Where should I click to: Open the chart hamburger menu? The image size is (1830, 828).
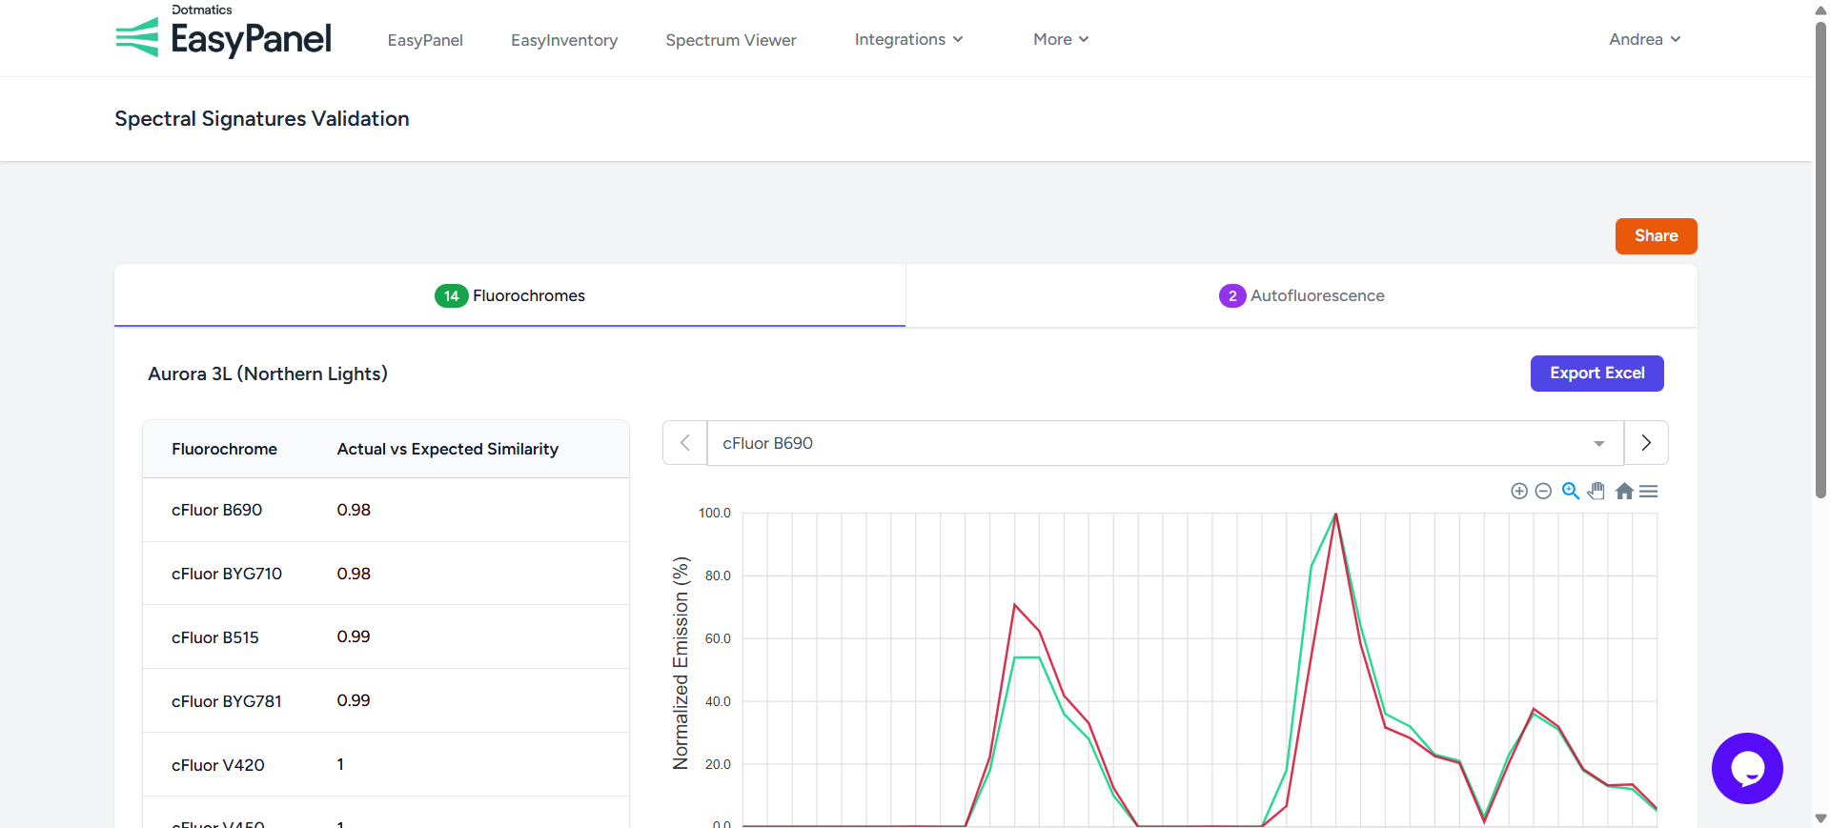tap(1649, 491)
